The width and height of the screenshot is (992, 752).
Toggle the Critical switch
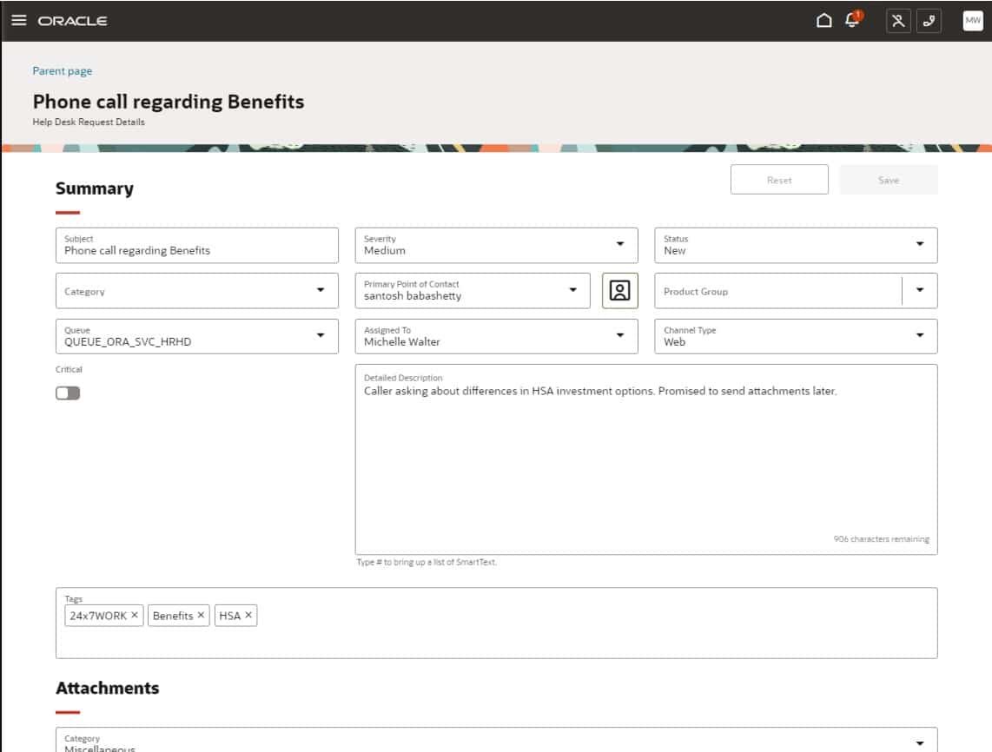(68, 393)
